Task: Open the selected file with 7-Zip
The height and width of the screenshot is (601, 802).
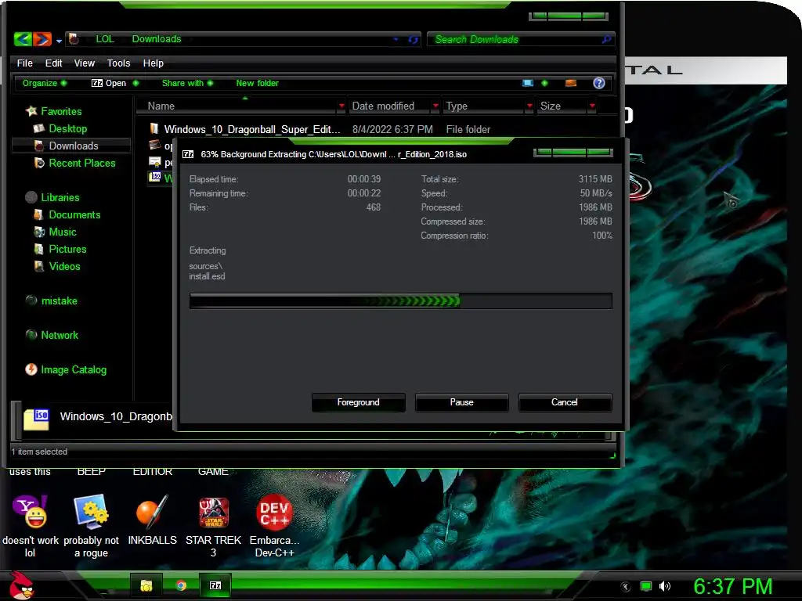Action: point(108,83)
